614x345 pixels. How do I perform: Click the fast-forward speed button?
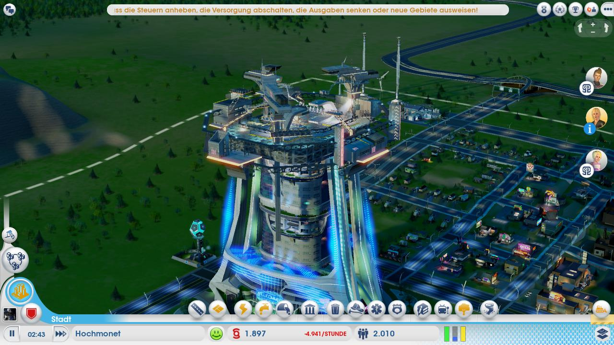(60, 333)
